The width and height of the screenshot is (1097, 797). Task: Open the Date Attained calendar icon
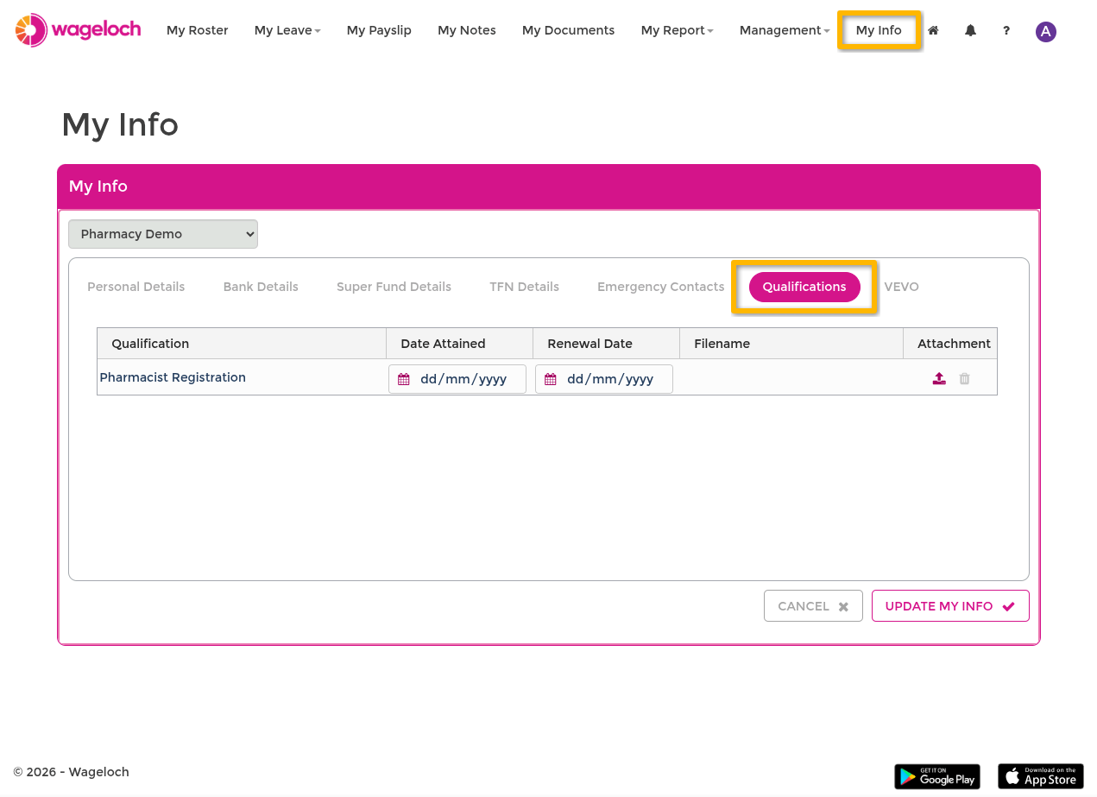click(x=404, y=379)
